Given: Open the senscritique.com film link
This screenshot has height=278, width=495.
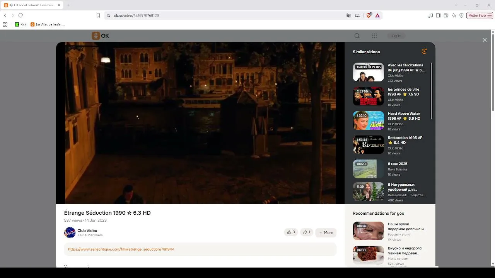Looking at the screenshot, I should pos(121,249).
